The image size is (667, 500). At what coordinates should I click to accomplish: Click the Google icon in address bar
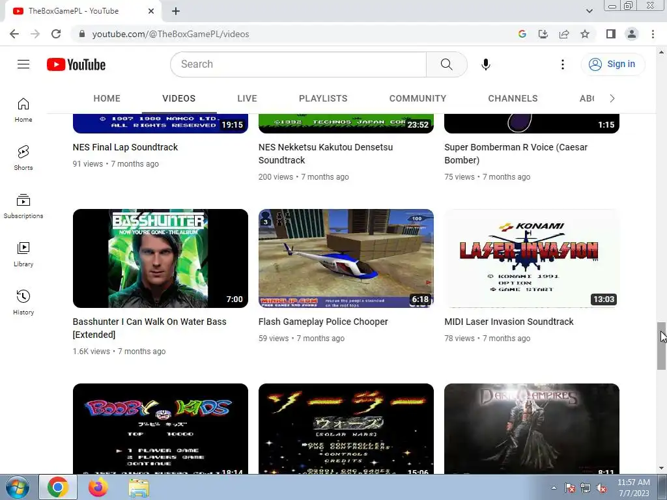coord(522,34)
